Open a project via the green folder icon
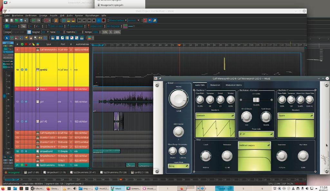 (16, 20)
